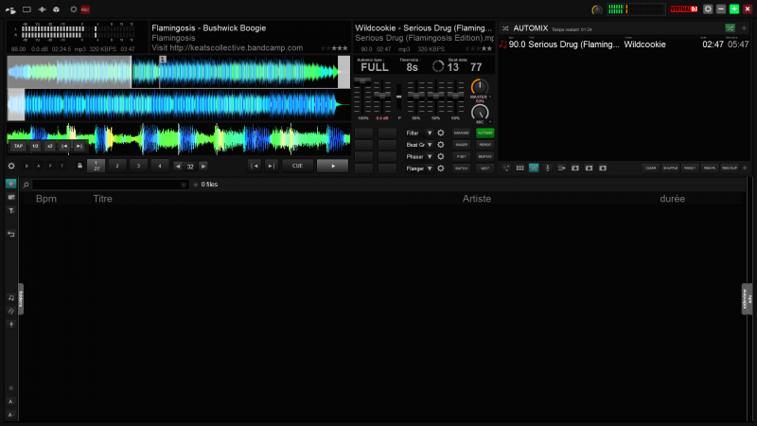Click the REM DUP button
Viewport: 757px width, 426px height.
730,169
